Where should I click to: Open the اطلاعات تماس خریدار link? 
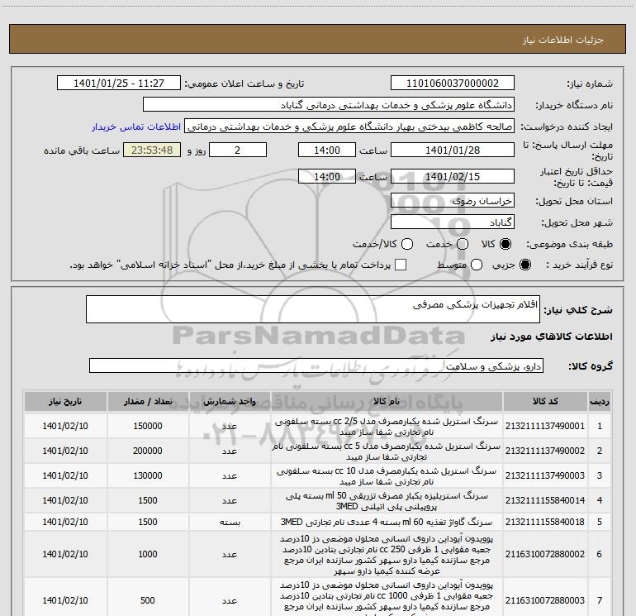[x=136, y=127]
